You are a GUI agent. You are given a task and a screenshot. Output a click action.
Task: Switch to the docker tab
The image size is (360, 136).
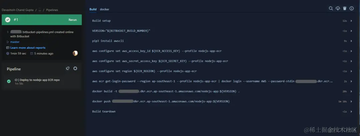click(104, 9)
